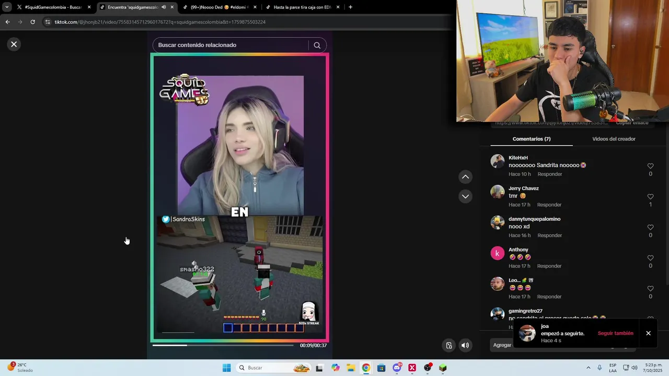
Task: Click dannytunquepalomino's profile avatar
Action: (498, 222)
